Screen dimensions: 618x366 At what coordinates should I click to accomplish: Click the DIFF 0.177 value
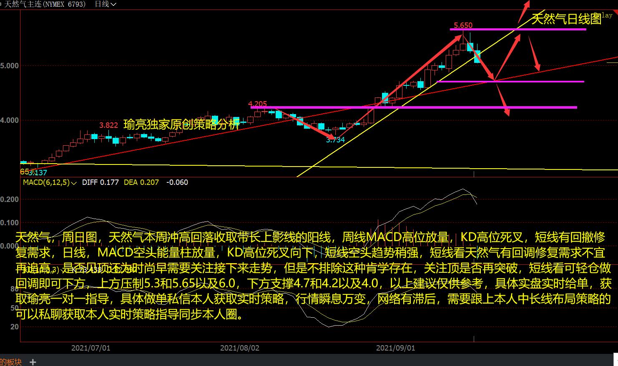(100, 182)
